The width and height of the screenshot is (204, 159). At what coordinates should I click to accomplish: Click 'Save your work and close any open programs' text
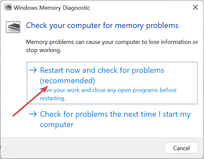point(108,90)
